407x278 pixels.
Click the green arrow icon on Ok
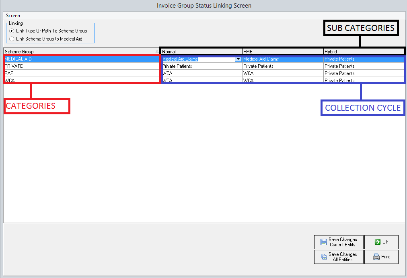pos(377,242)
